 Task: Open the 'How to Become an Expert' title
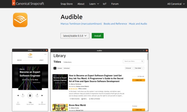(x=96, y=78)
